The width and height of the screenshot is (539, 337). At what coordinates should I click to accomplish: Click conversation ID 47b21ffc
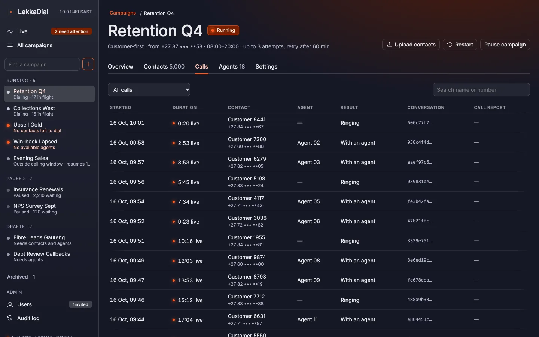click(420, 221)
